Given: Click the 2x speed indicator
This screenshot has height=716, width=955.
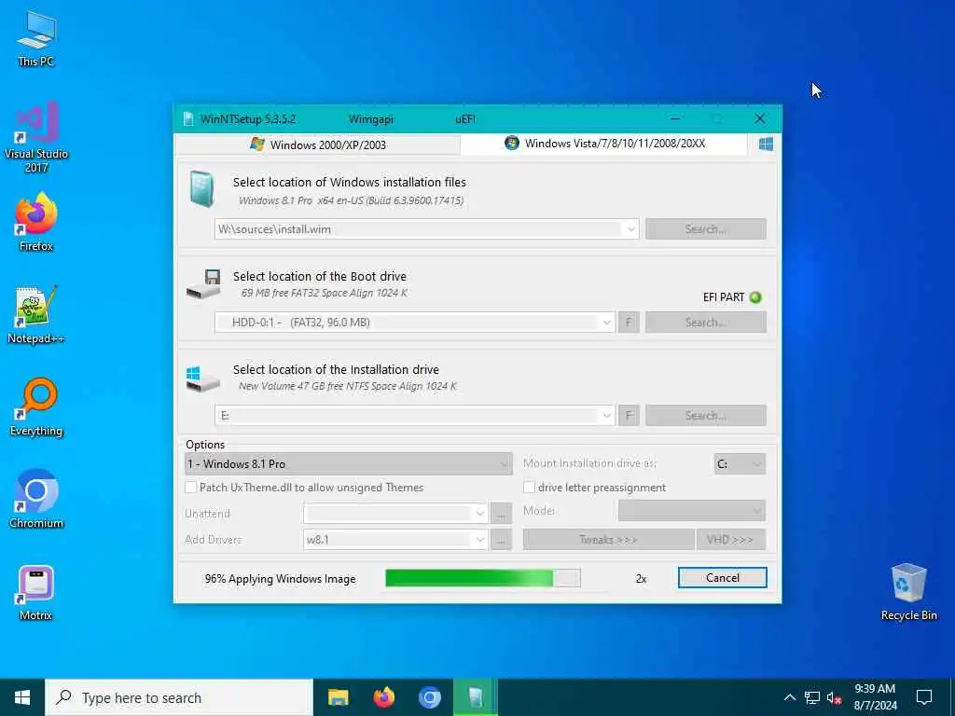Looking at the screenshot, I should point(641,578).
